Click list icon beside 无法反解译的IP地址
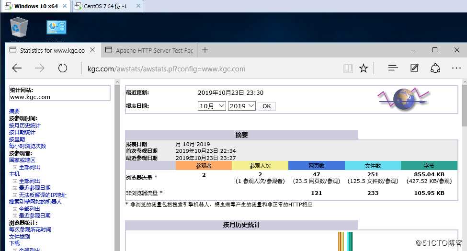 pos(15,195)
